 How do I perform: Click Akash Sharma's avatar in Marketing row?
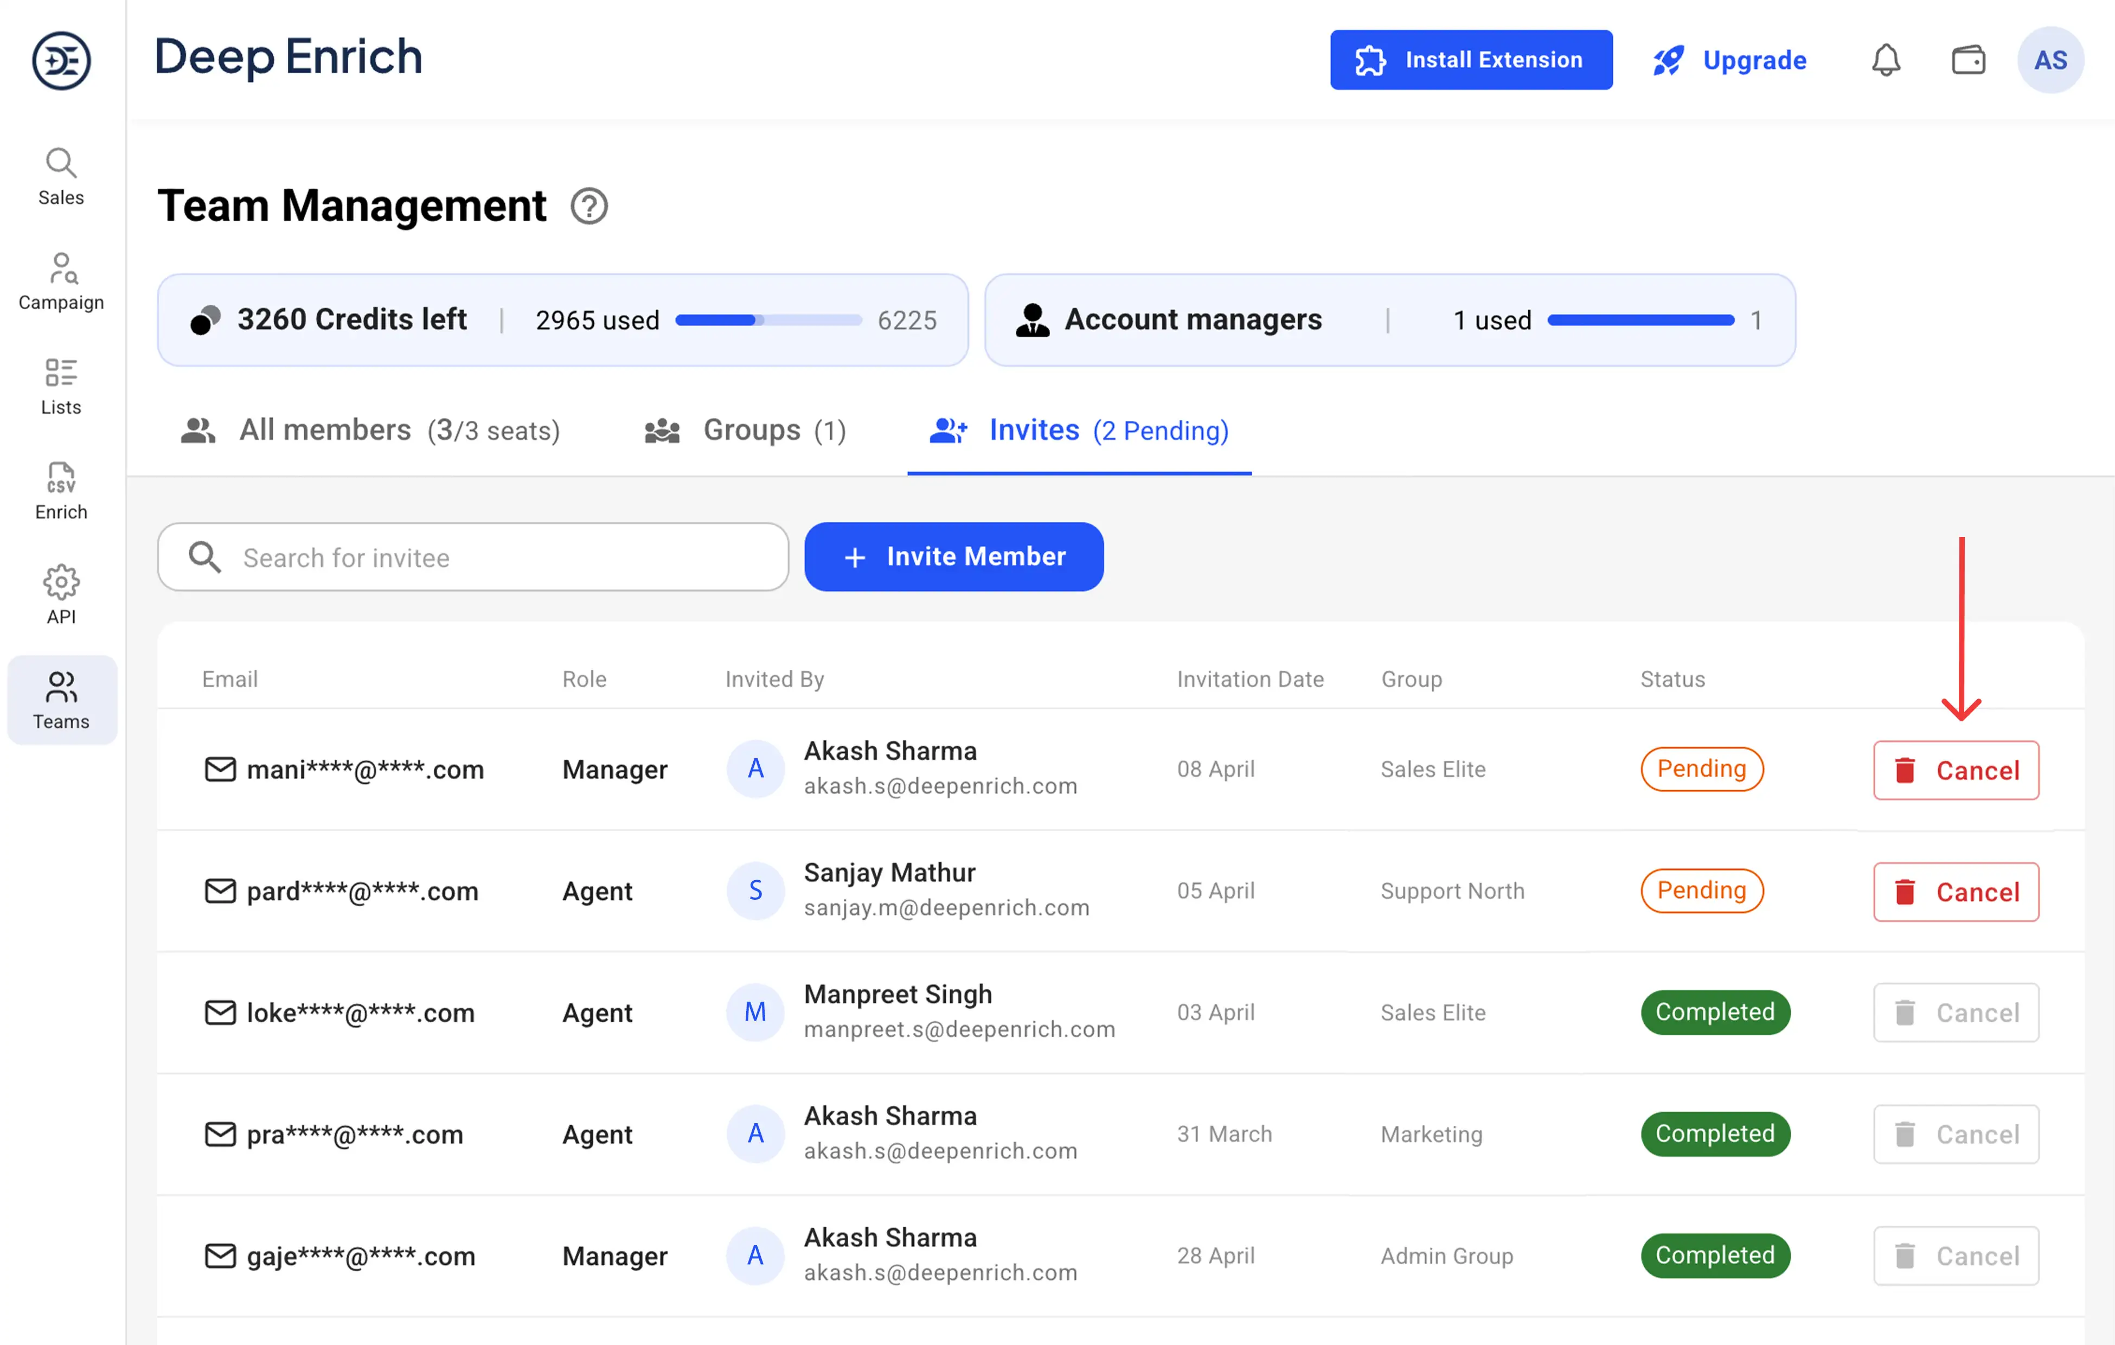click(x=755, y=1133)
